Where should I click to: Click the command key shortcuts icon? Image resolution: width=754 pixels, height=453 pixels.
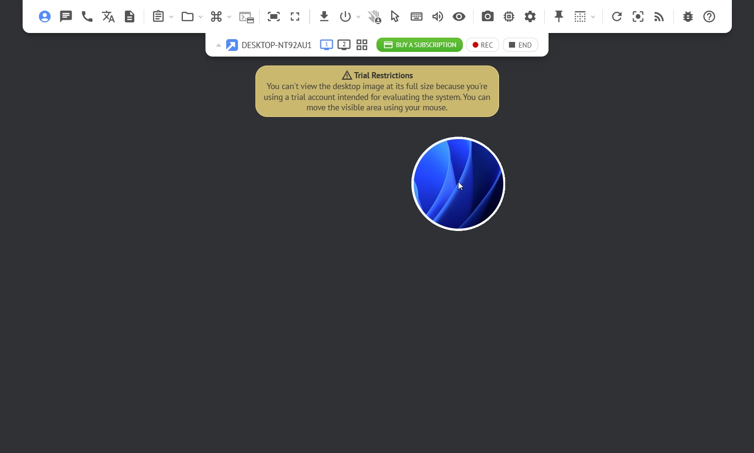coord(216,17)
